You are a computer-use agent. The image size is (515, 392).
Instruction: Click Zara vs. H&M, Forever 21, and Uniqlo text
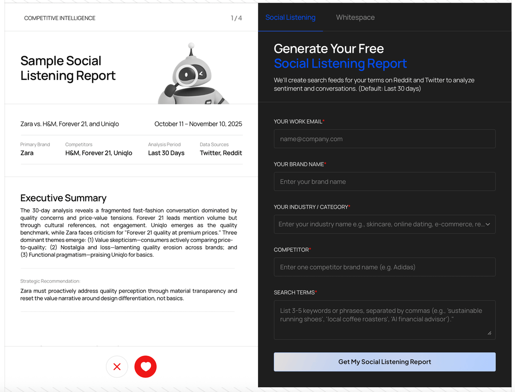point(70,124)
